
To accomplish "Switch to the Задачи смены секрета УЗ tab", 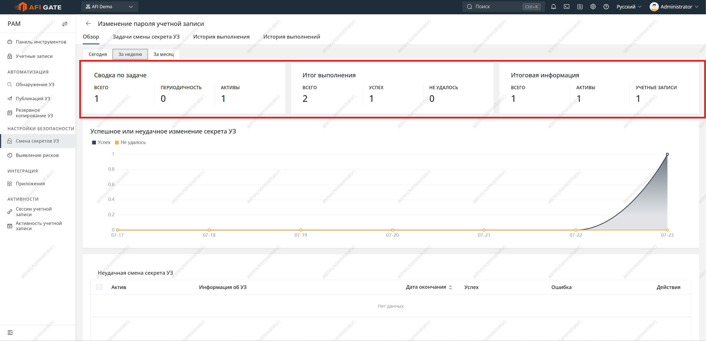I will (x=146, y=37).
